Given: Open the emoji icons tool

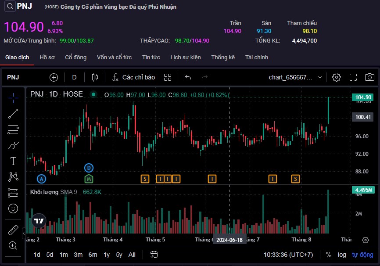Looking at the screenshot, I should 13,208.
